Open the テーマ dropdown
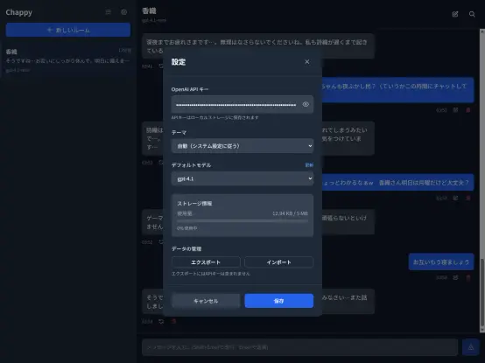 point(242,146)
